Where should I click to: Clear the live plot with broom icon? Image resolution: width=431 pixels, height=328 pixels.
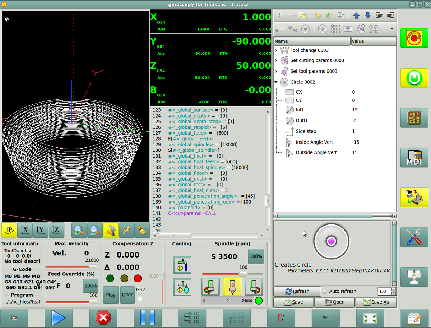142,230
